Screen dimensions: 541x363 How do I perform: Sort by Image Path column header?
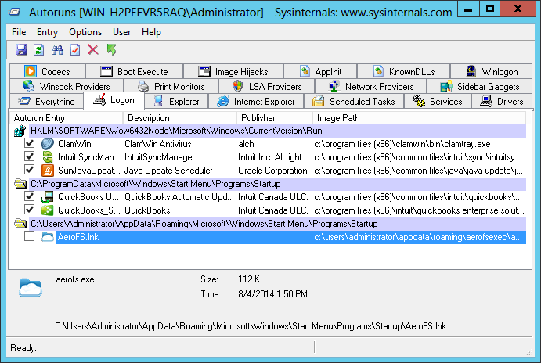419,118
